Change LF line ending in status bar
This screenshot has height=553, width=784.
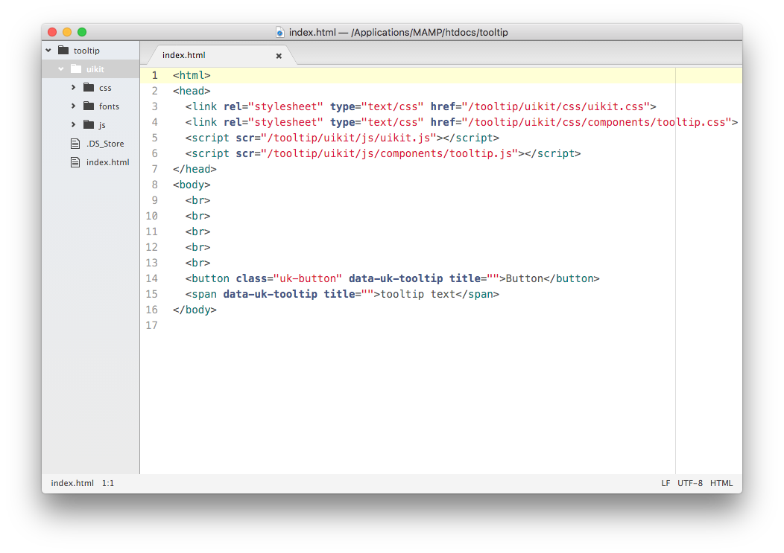[666, 483]
